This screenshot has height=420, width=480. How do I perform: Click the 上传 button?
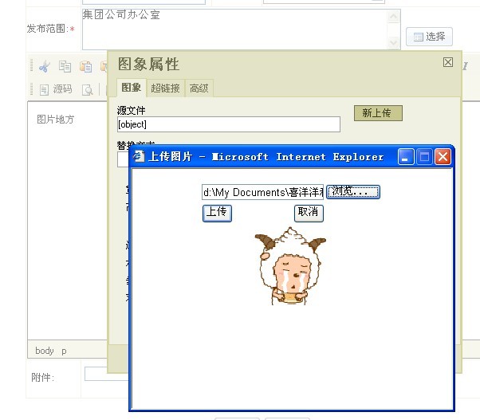pos(217,213)
